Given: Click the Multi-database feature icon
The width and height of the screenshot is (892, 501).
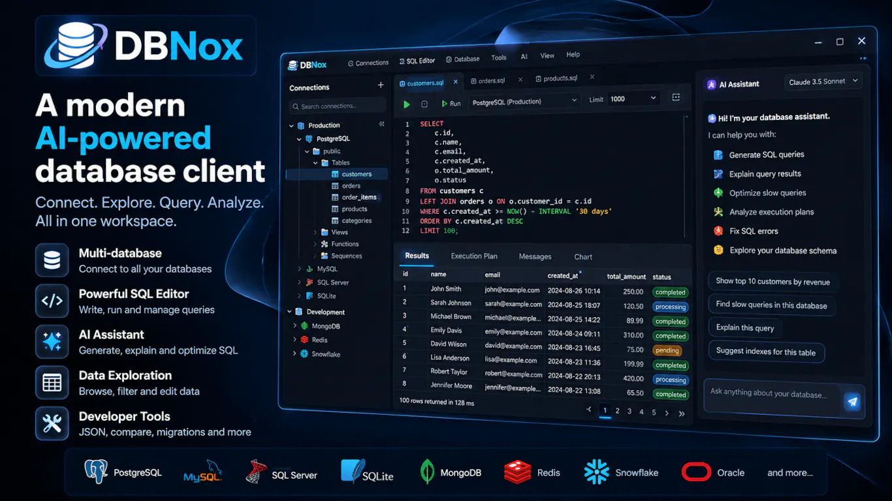Looking at the screenshot, I should coord(52,260).
